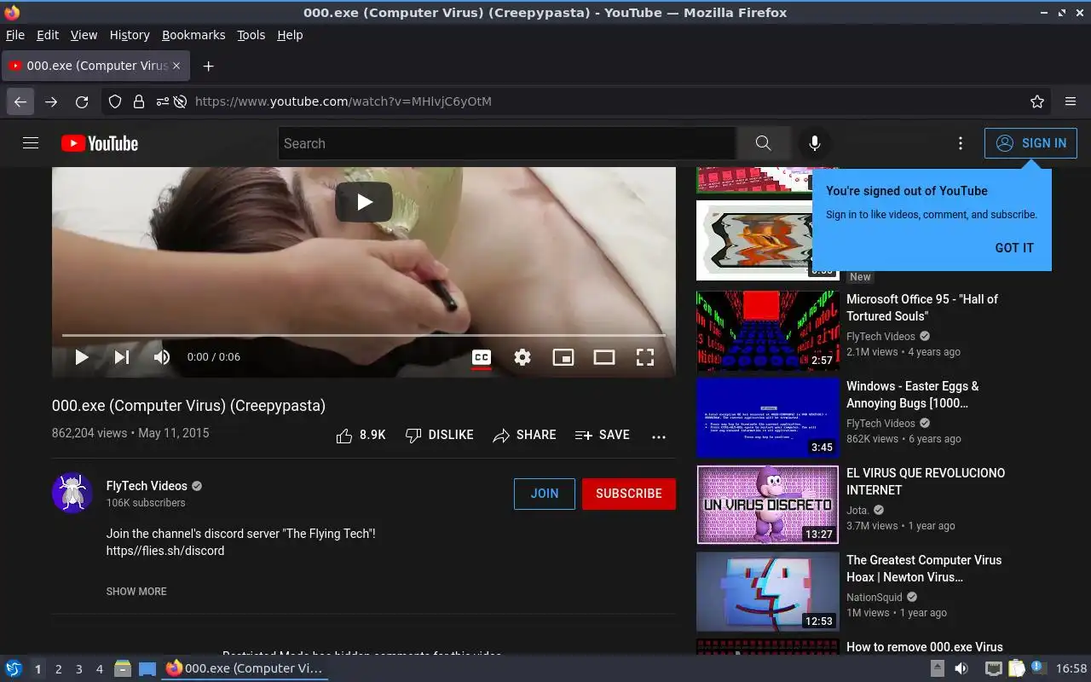Open the Firefox application menu

[1071, 101]
